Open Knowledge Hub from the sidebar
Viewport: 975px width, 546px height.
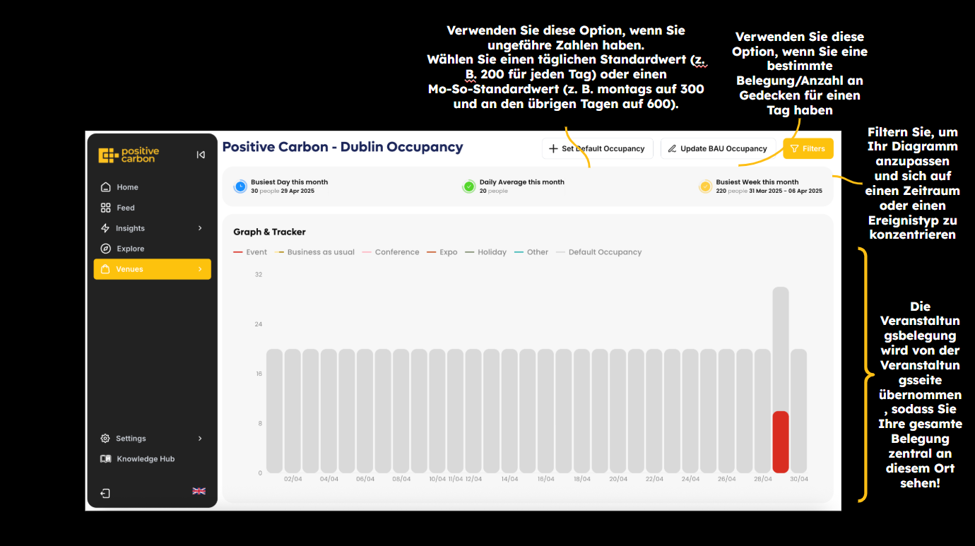coord(145,459)
